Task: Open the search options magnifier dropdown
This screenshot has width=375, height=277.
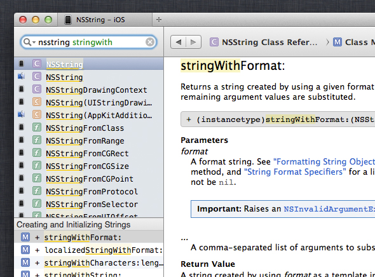Action: pos(29,43)
